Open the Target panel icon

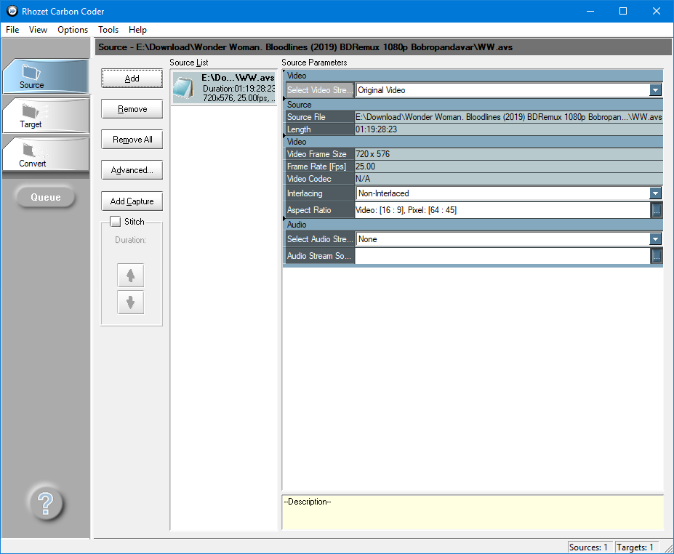(31, 111)
